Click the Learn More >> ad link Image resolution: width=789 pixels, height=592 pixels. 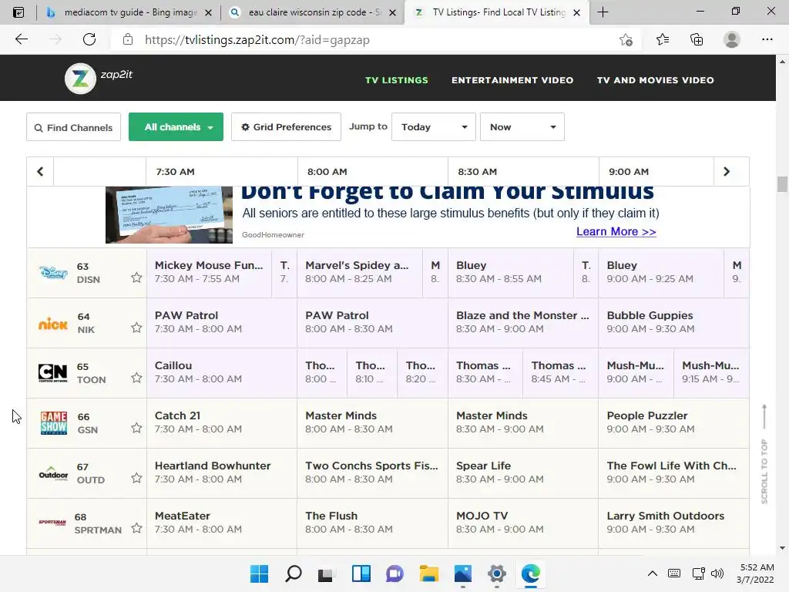pos(616,231)
